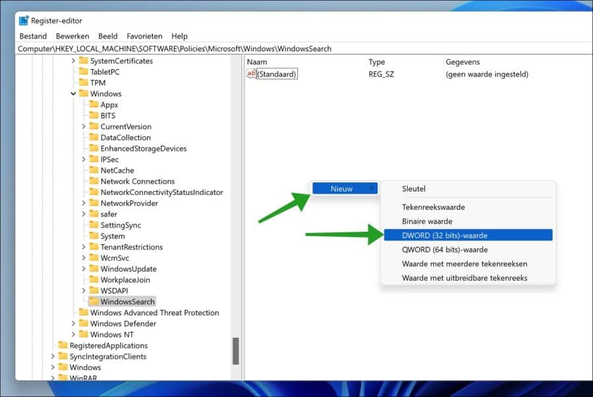Click the RegisteredApplications folder icon
Viewport: 593px width, 397px height.
[x=63, y=345]
